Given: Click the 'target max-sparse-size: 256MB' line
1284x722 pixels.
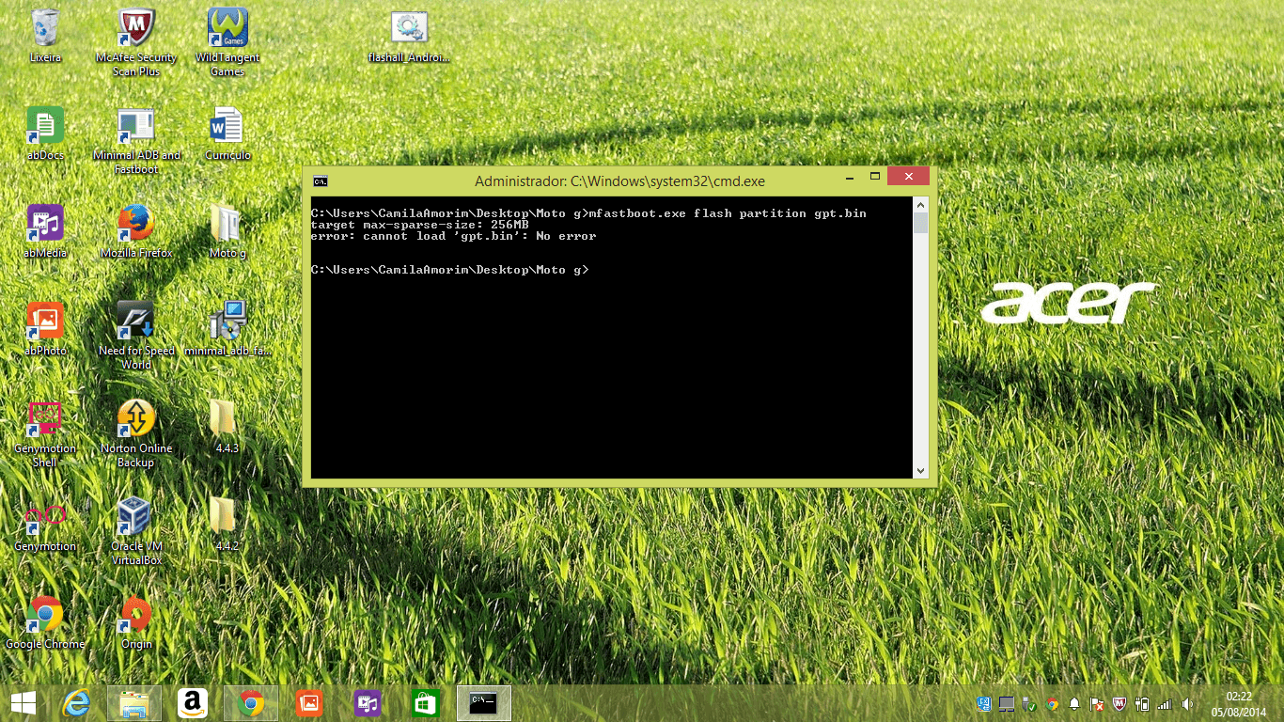Looking at the screenshot, I should 419,225.
